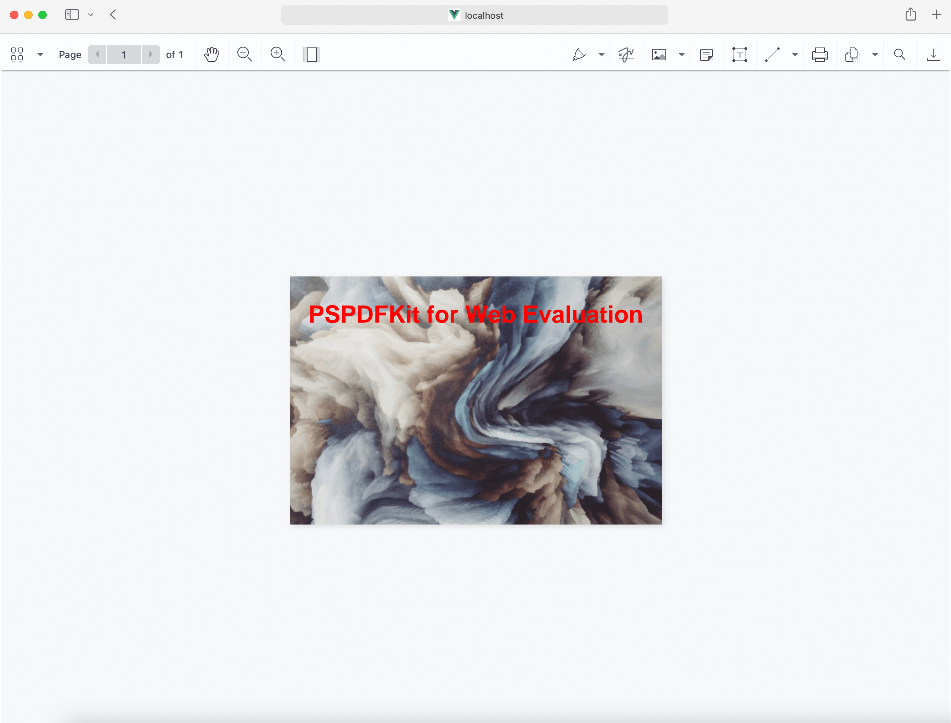Select the Signature tool

[x=625, y=54]
